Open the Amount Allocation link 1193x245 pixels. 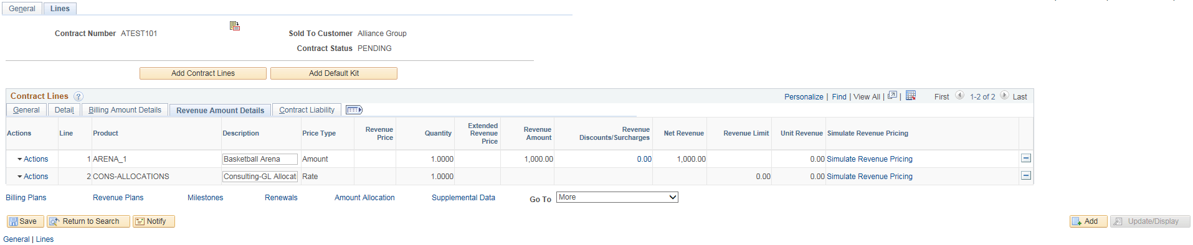pyautogui.click(x=364, y=198)
